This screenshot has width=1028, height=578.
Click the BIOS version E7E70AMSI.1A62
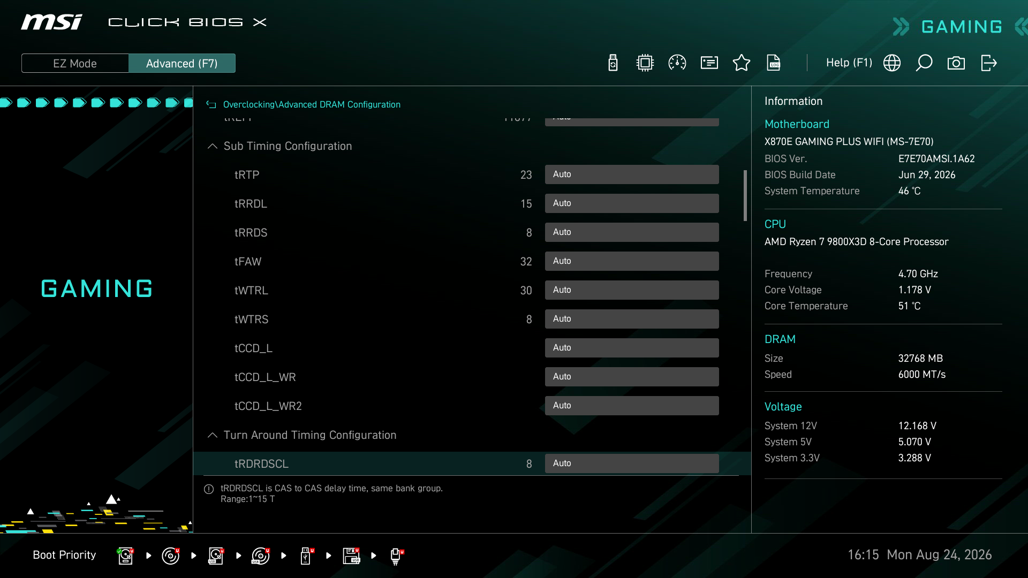coord(936,159)
